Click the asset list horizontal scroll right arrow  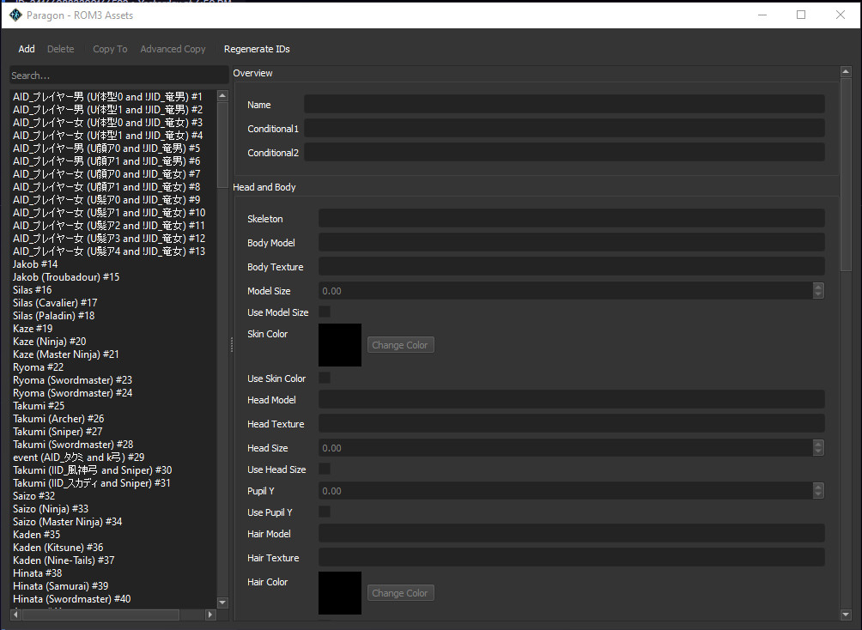[x=210, y=615]
